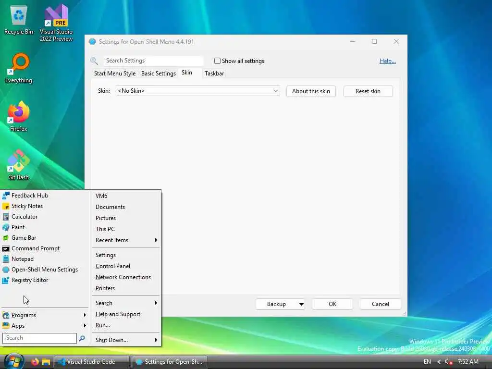Viewport: 492px width, 369px height.
Task: Launch Everything search desktop icon
Action: (x=19, y=68)
